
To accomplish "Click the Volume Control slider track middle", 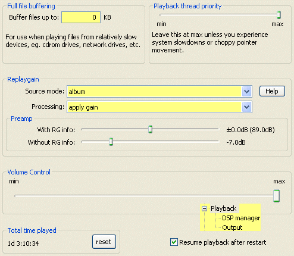I will 146,196.
